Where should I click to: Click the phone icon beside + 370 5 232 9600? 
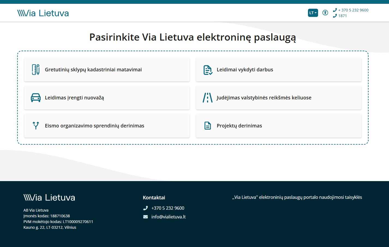(x=335, y=10)
